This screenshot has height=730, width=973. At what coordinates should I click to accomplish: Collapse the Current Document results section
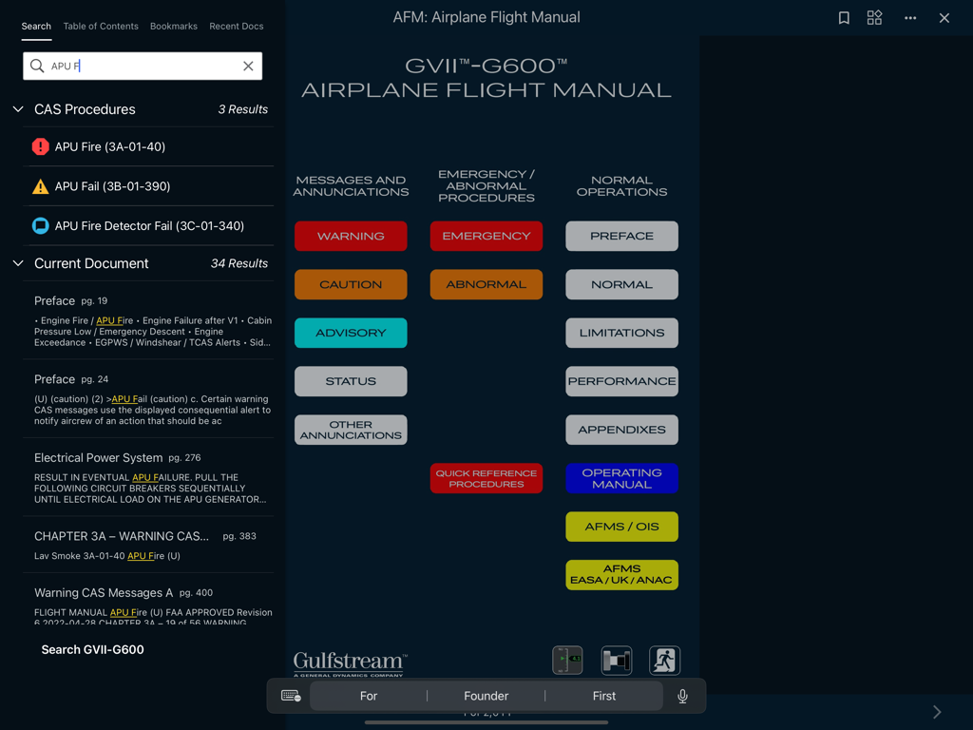pos(17,263)
